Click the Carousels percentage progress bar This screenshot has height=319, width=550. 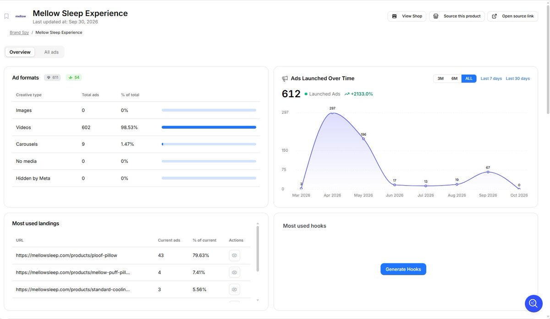(x=209, y=144)
